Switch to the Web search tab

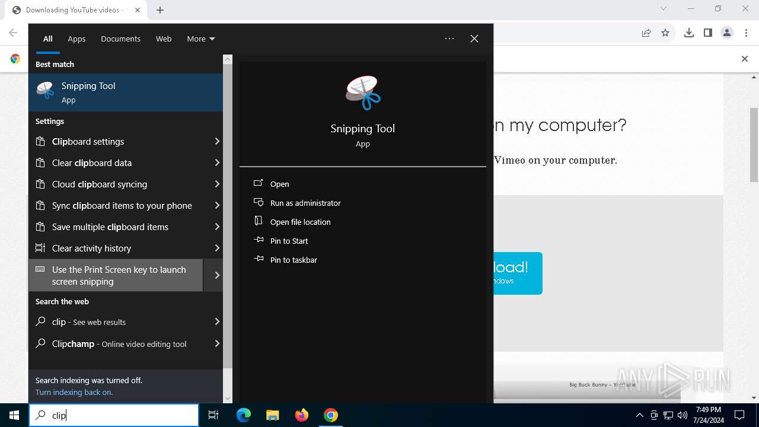[x=164, y=39]
